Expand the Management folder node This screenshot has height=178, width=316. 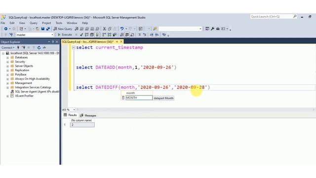coord(8,83)
